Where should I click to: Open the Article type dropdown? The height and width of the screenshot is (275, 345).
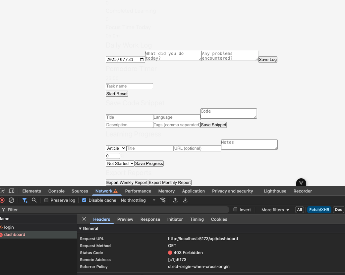point(116,148)
